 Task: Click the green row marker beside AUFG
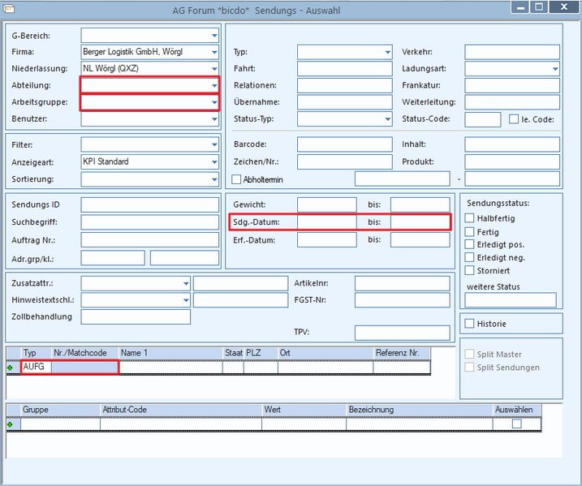10,368
